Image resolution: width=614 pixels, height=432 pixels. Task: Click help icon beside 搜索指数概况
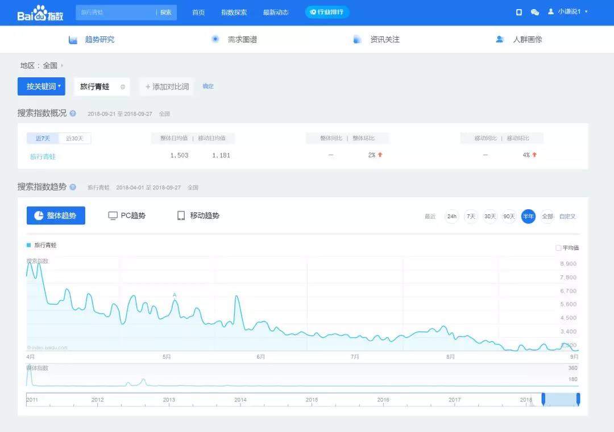point(73,114)
